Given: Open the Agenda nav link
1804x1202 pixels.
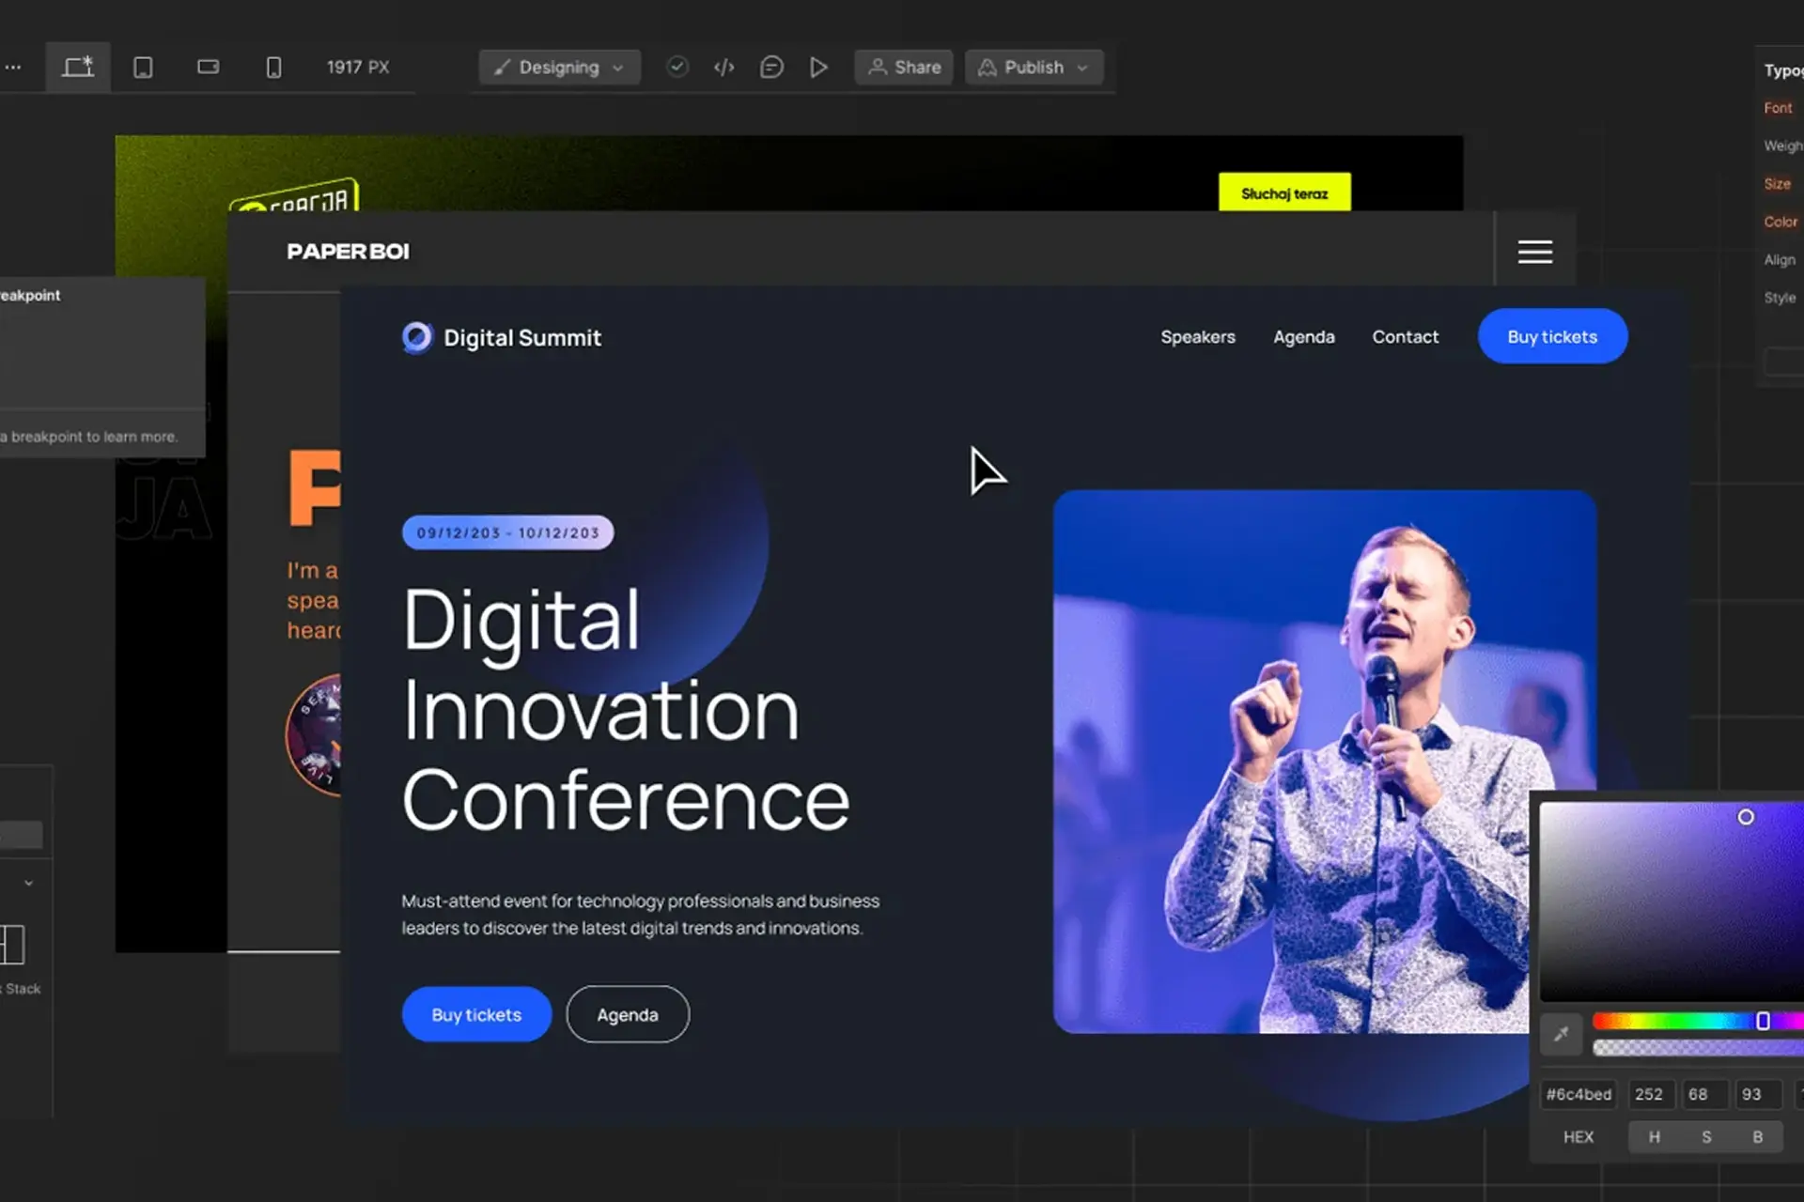Looking at the screenshot, I should [x=1303, y=337].
